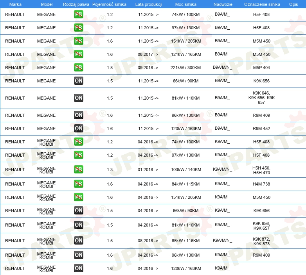
Task: Select engine code R9M 452
Action: pyautogui.click(x=261, y=129)
